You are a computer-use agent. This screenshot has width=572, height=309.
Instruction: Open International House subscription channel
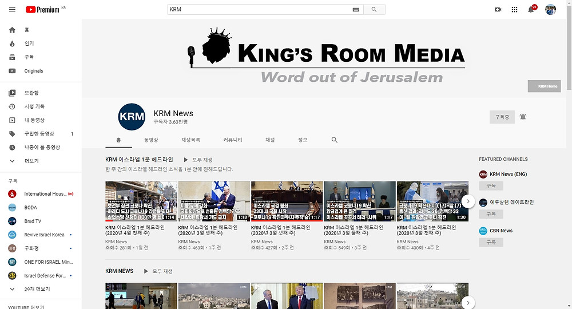41,194
